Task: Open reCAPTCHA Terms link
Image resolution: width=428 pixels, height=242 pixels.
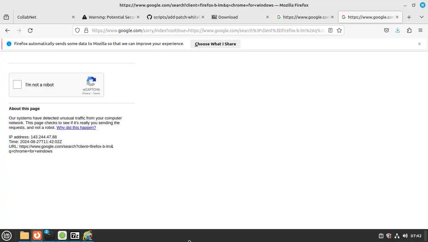Action: [x=96, y=94]
